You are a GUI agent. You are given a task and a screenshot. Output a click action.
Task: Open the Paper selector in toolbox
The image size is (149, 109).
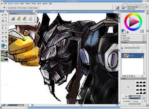[2, 52]
